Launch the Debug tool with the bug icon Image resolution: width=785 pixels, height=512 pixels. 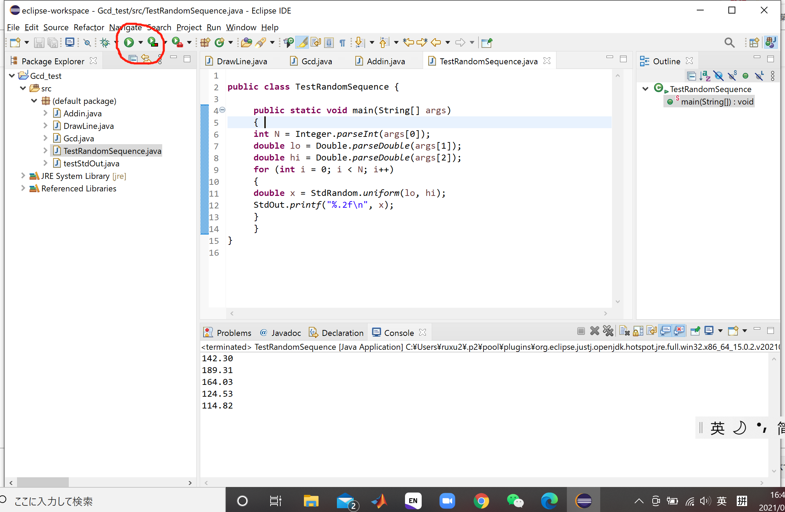(x=105, y=42)
